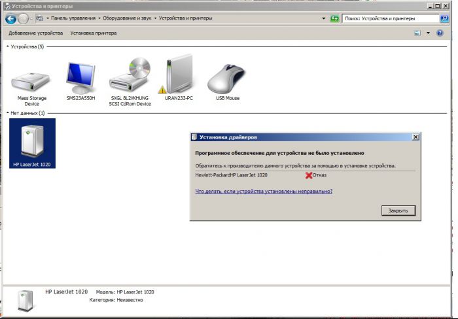Open the help question mark icon
458x319 pixels.
pos(440,33)
